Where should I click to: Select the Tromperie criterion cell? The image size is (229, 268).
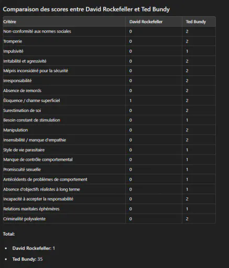[64, 41]
